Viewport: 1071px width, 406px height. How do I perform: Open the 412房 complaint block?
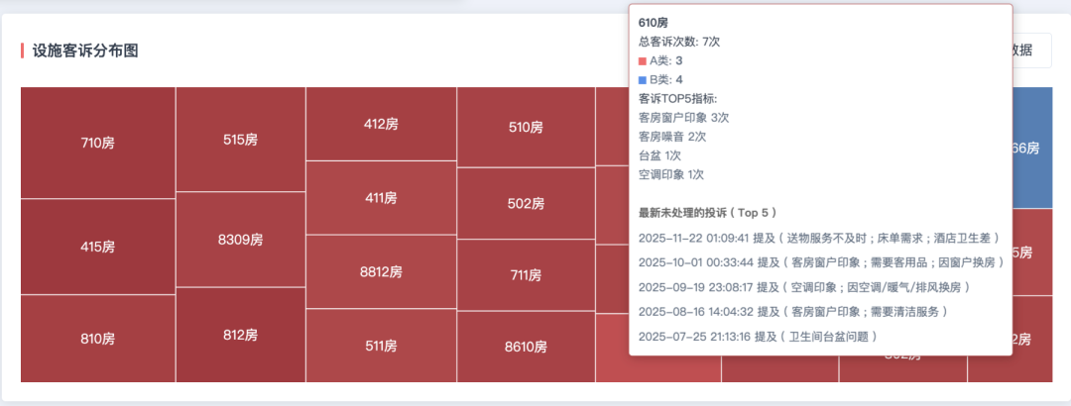click(381, 124)
